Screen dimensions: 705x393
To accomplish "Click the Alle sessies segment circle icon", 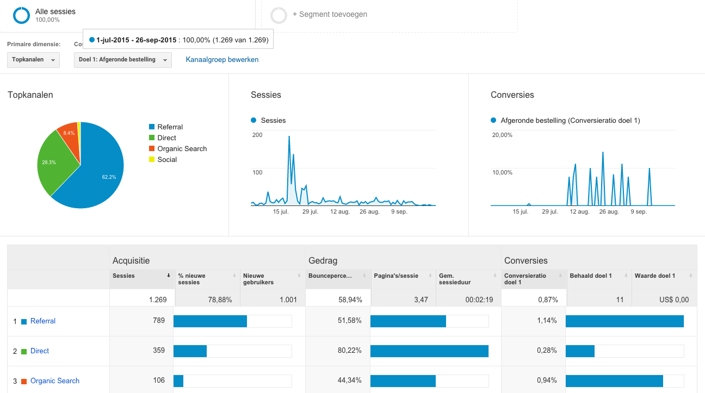I will [x=21, y=15].
